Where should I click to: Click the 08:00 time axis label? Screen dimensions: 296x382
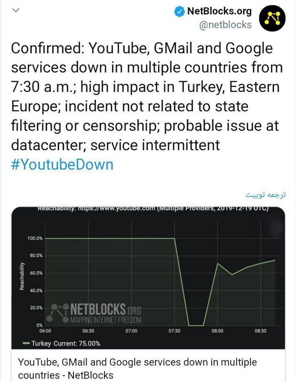(x=217, y=331)
